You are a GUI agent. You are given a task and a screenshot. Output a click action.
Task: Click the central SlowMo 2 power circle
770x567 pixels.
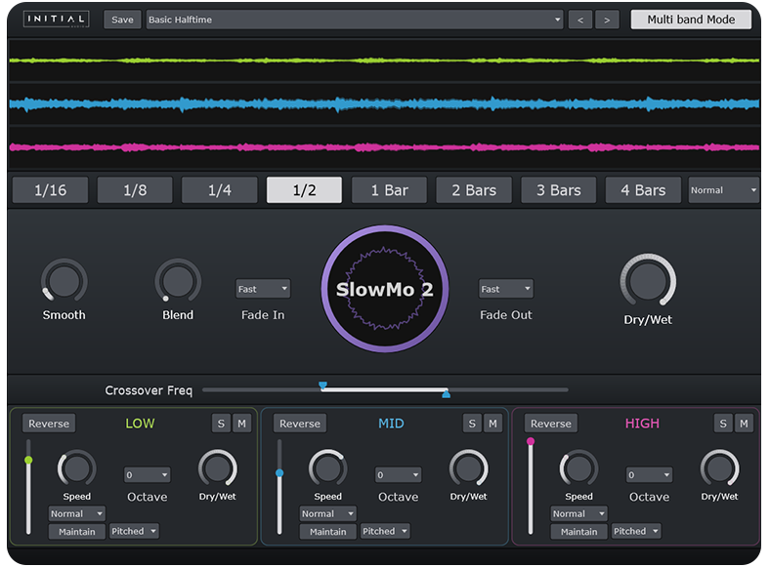tap(385, 288)
